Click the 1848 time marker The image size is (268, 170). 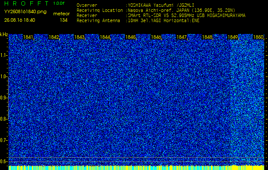coord(207,37)
